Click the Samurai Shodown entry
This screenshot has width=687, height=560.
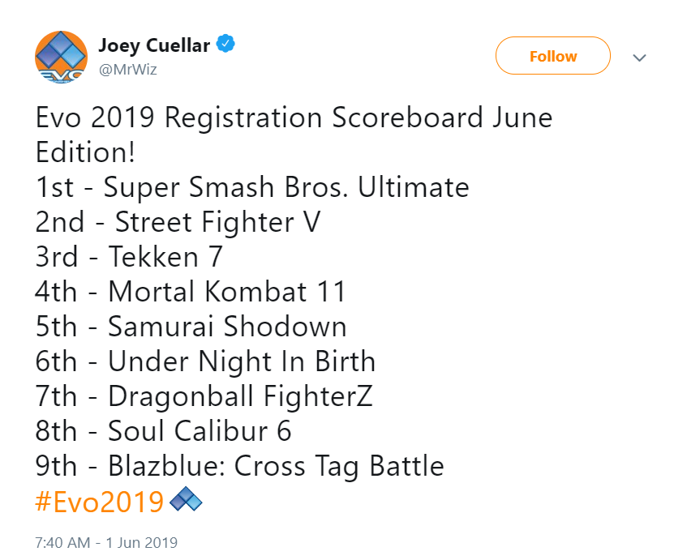(x=191, y=327)
